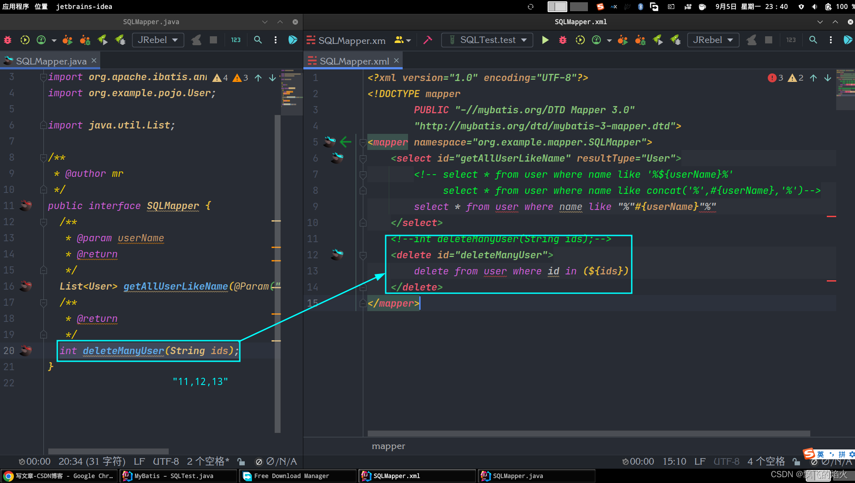This screenshot has width=855, height=483.
Task: Run with Coverage in SQLMapper.java window toolbar
Action: tap(25, 40)
